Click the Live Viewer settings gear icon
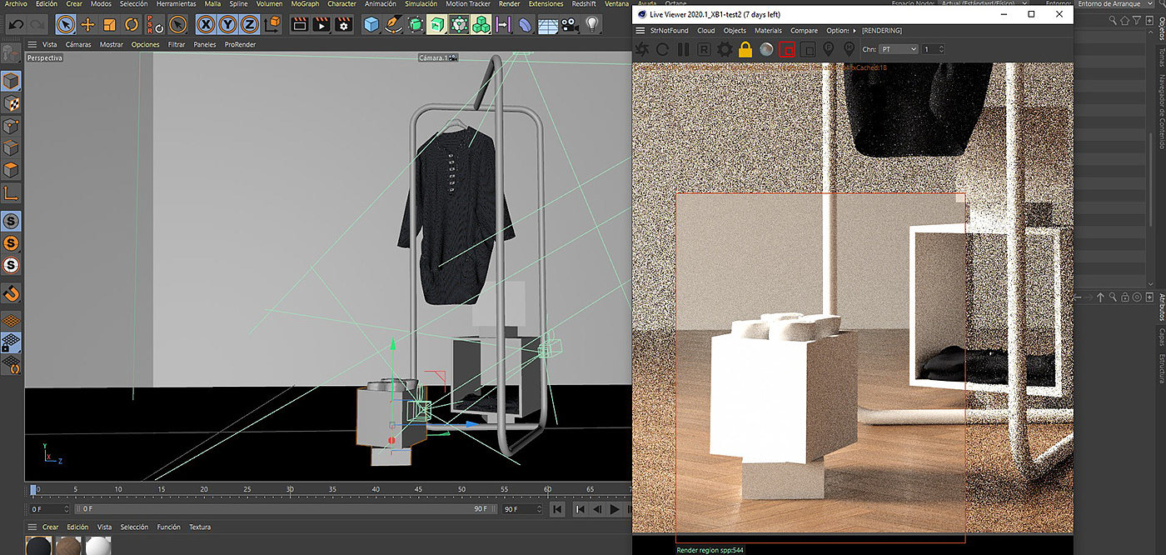 click(725, 50)
